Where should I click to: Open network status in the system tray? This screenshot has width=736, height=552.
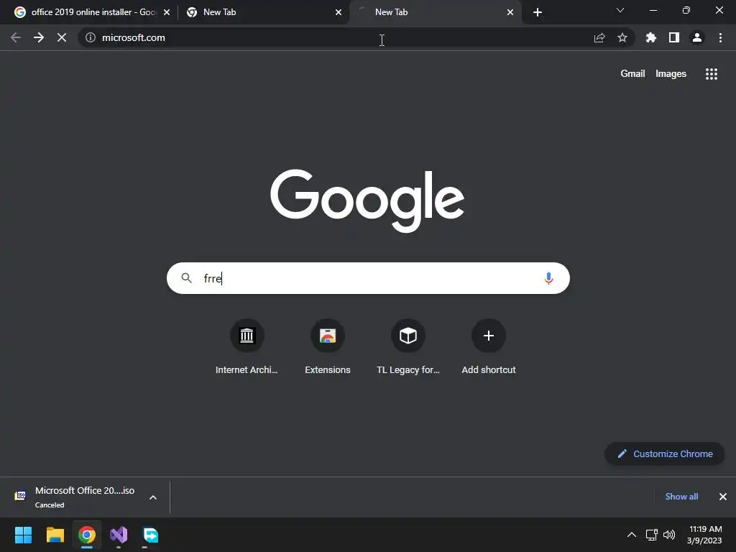point(651,535)
